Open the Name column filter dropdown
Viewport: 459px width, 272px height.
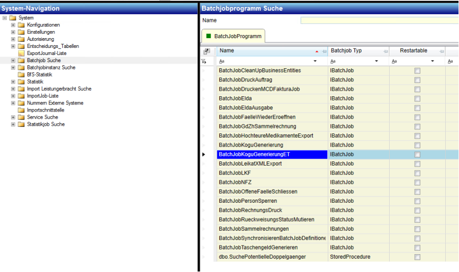[x=315, y=61]
